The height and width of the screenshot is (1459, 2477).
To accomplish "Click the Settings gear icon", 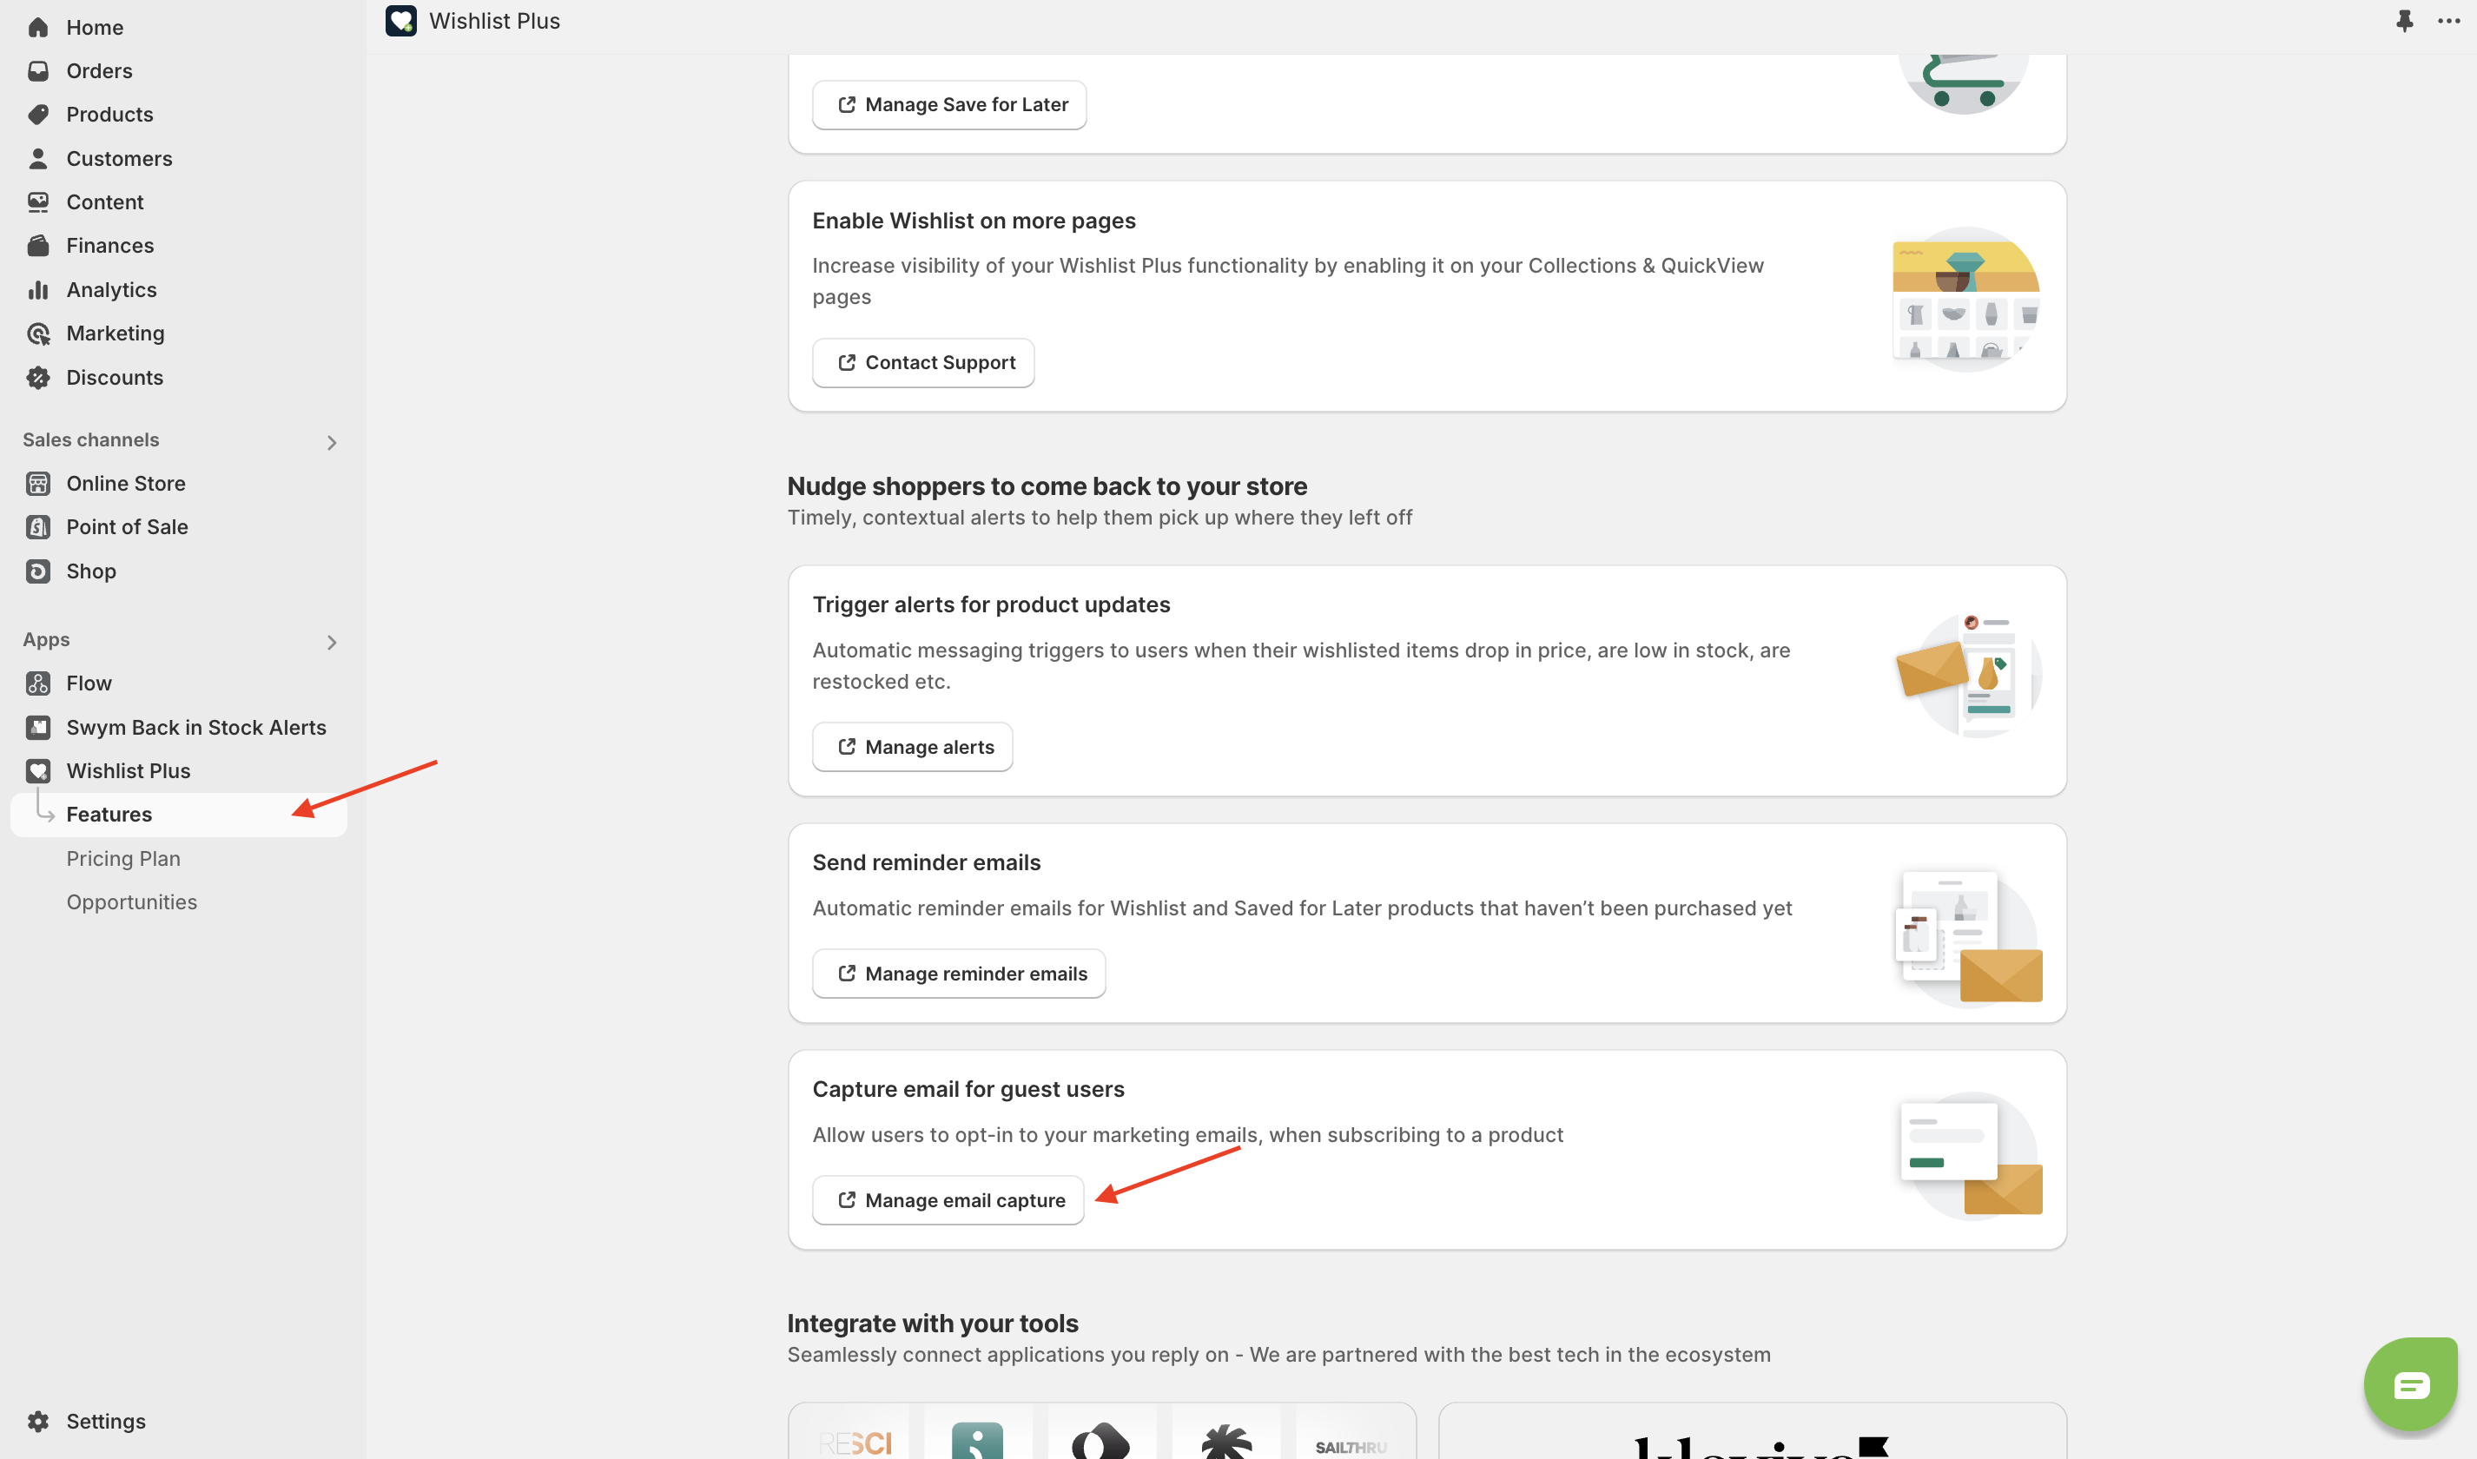I will click(x=38, y=1421).
